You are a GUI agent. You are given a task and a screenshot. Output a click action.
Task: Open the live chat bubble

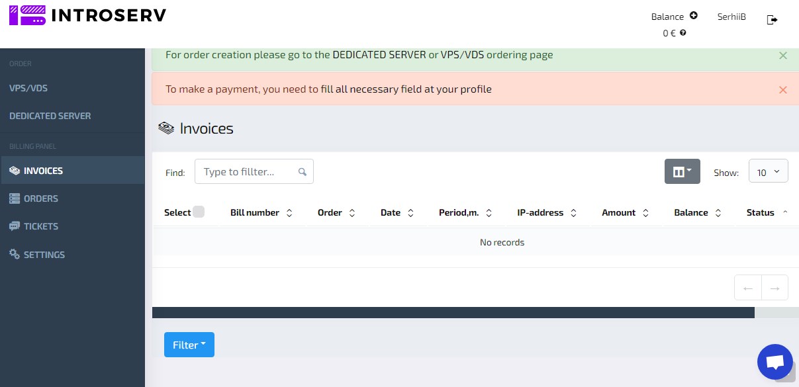pyautogui.click(x=775, y=362)
